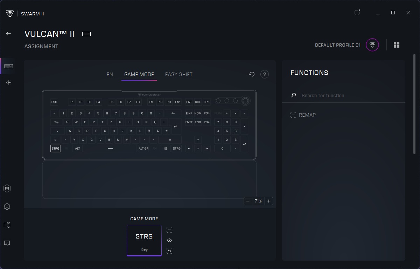The height and width of the screenshot is (269, 420).
Task: Click DEFAULT PROFILE 01 label
Action: pos(338,45)
